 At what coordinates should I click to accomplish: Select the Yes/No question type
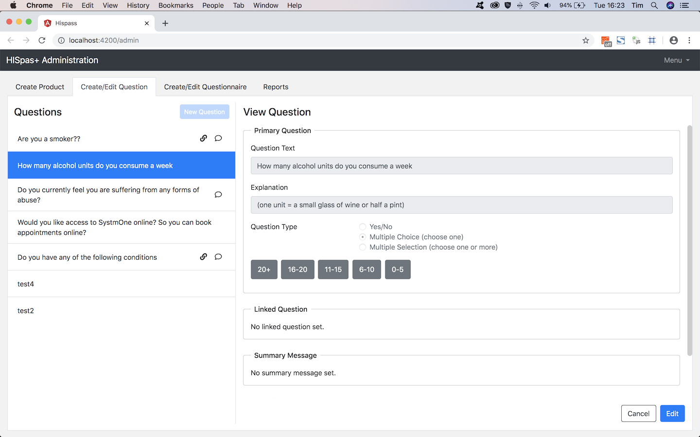pos(363,227)
